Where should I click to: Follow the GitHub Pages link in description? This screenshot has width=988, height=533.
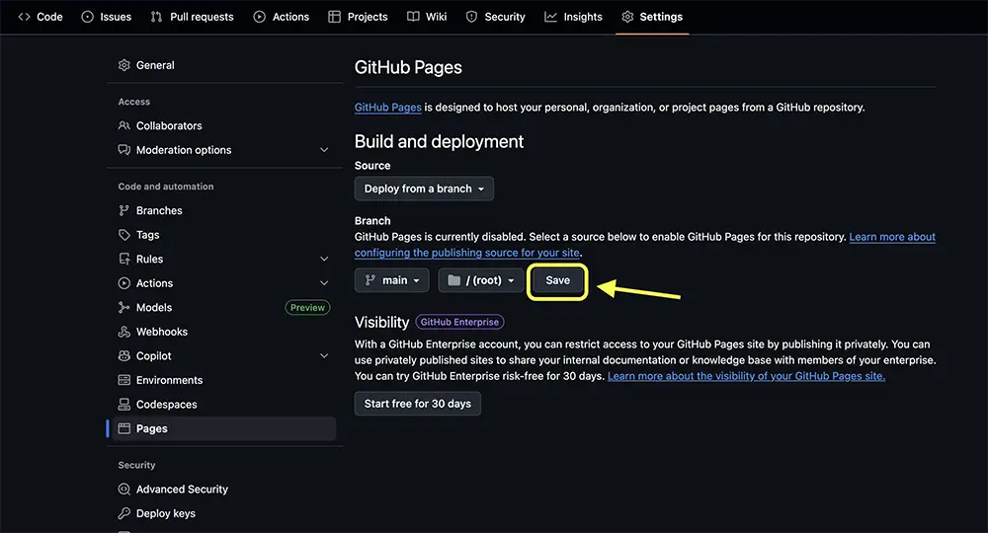click(x=388, y=107)
